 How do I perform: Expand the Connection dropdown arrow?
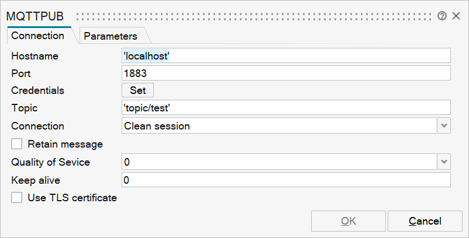(444, 125)
